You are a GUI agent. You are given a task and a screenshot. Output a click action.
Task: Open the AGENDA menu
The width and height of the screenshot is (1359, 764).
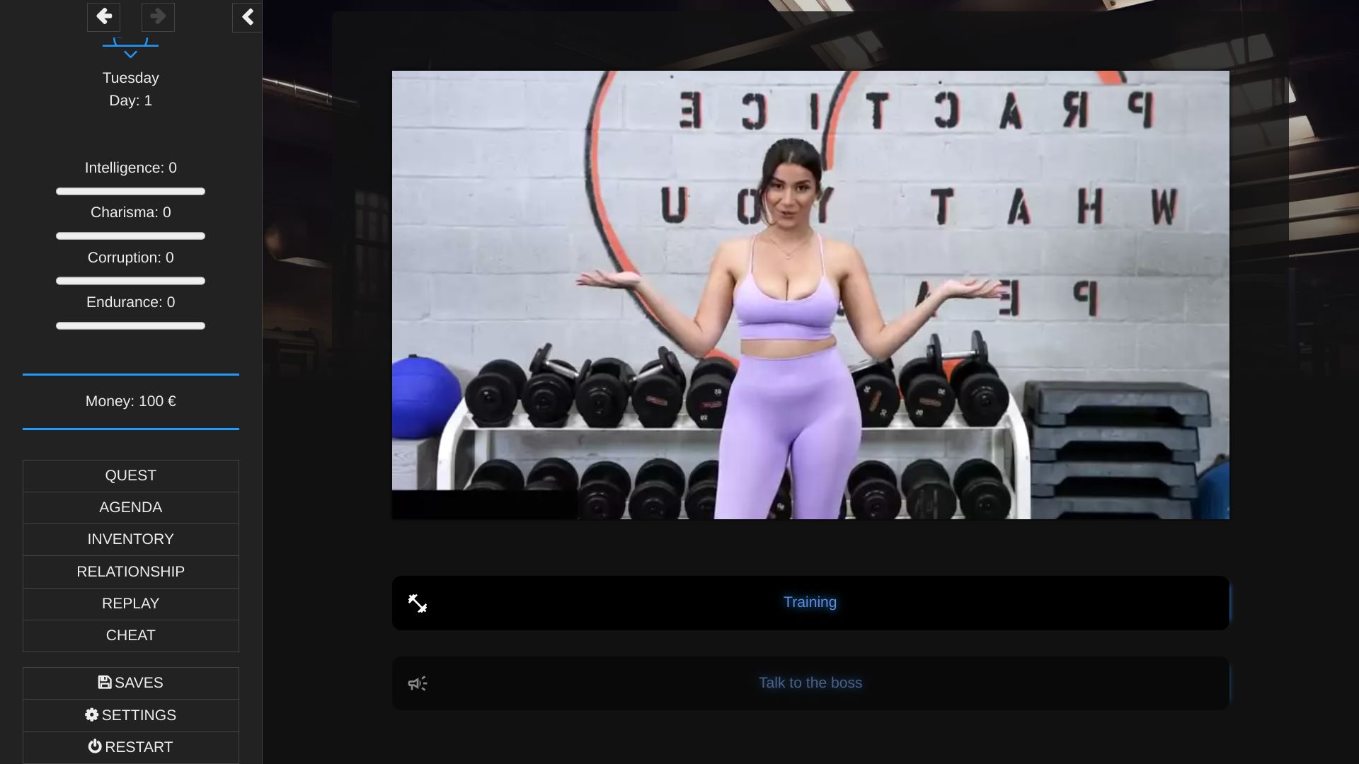(x=130, y=508)
